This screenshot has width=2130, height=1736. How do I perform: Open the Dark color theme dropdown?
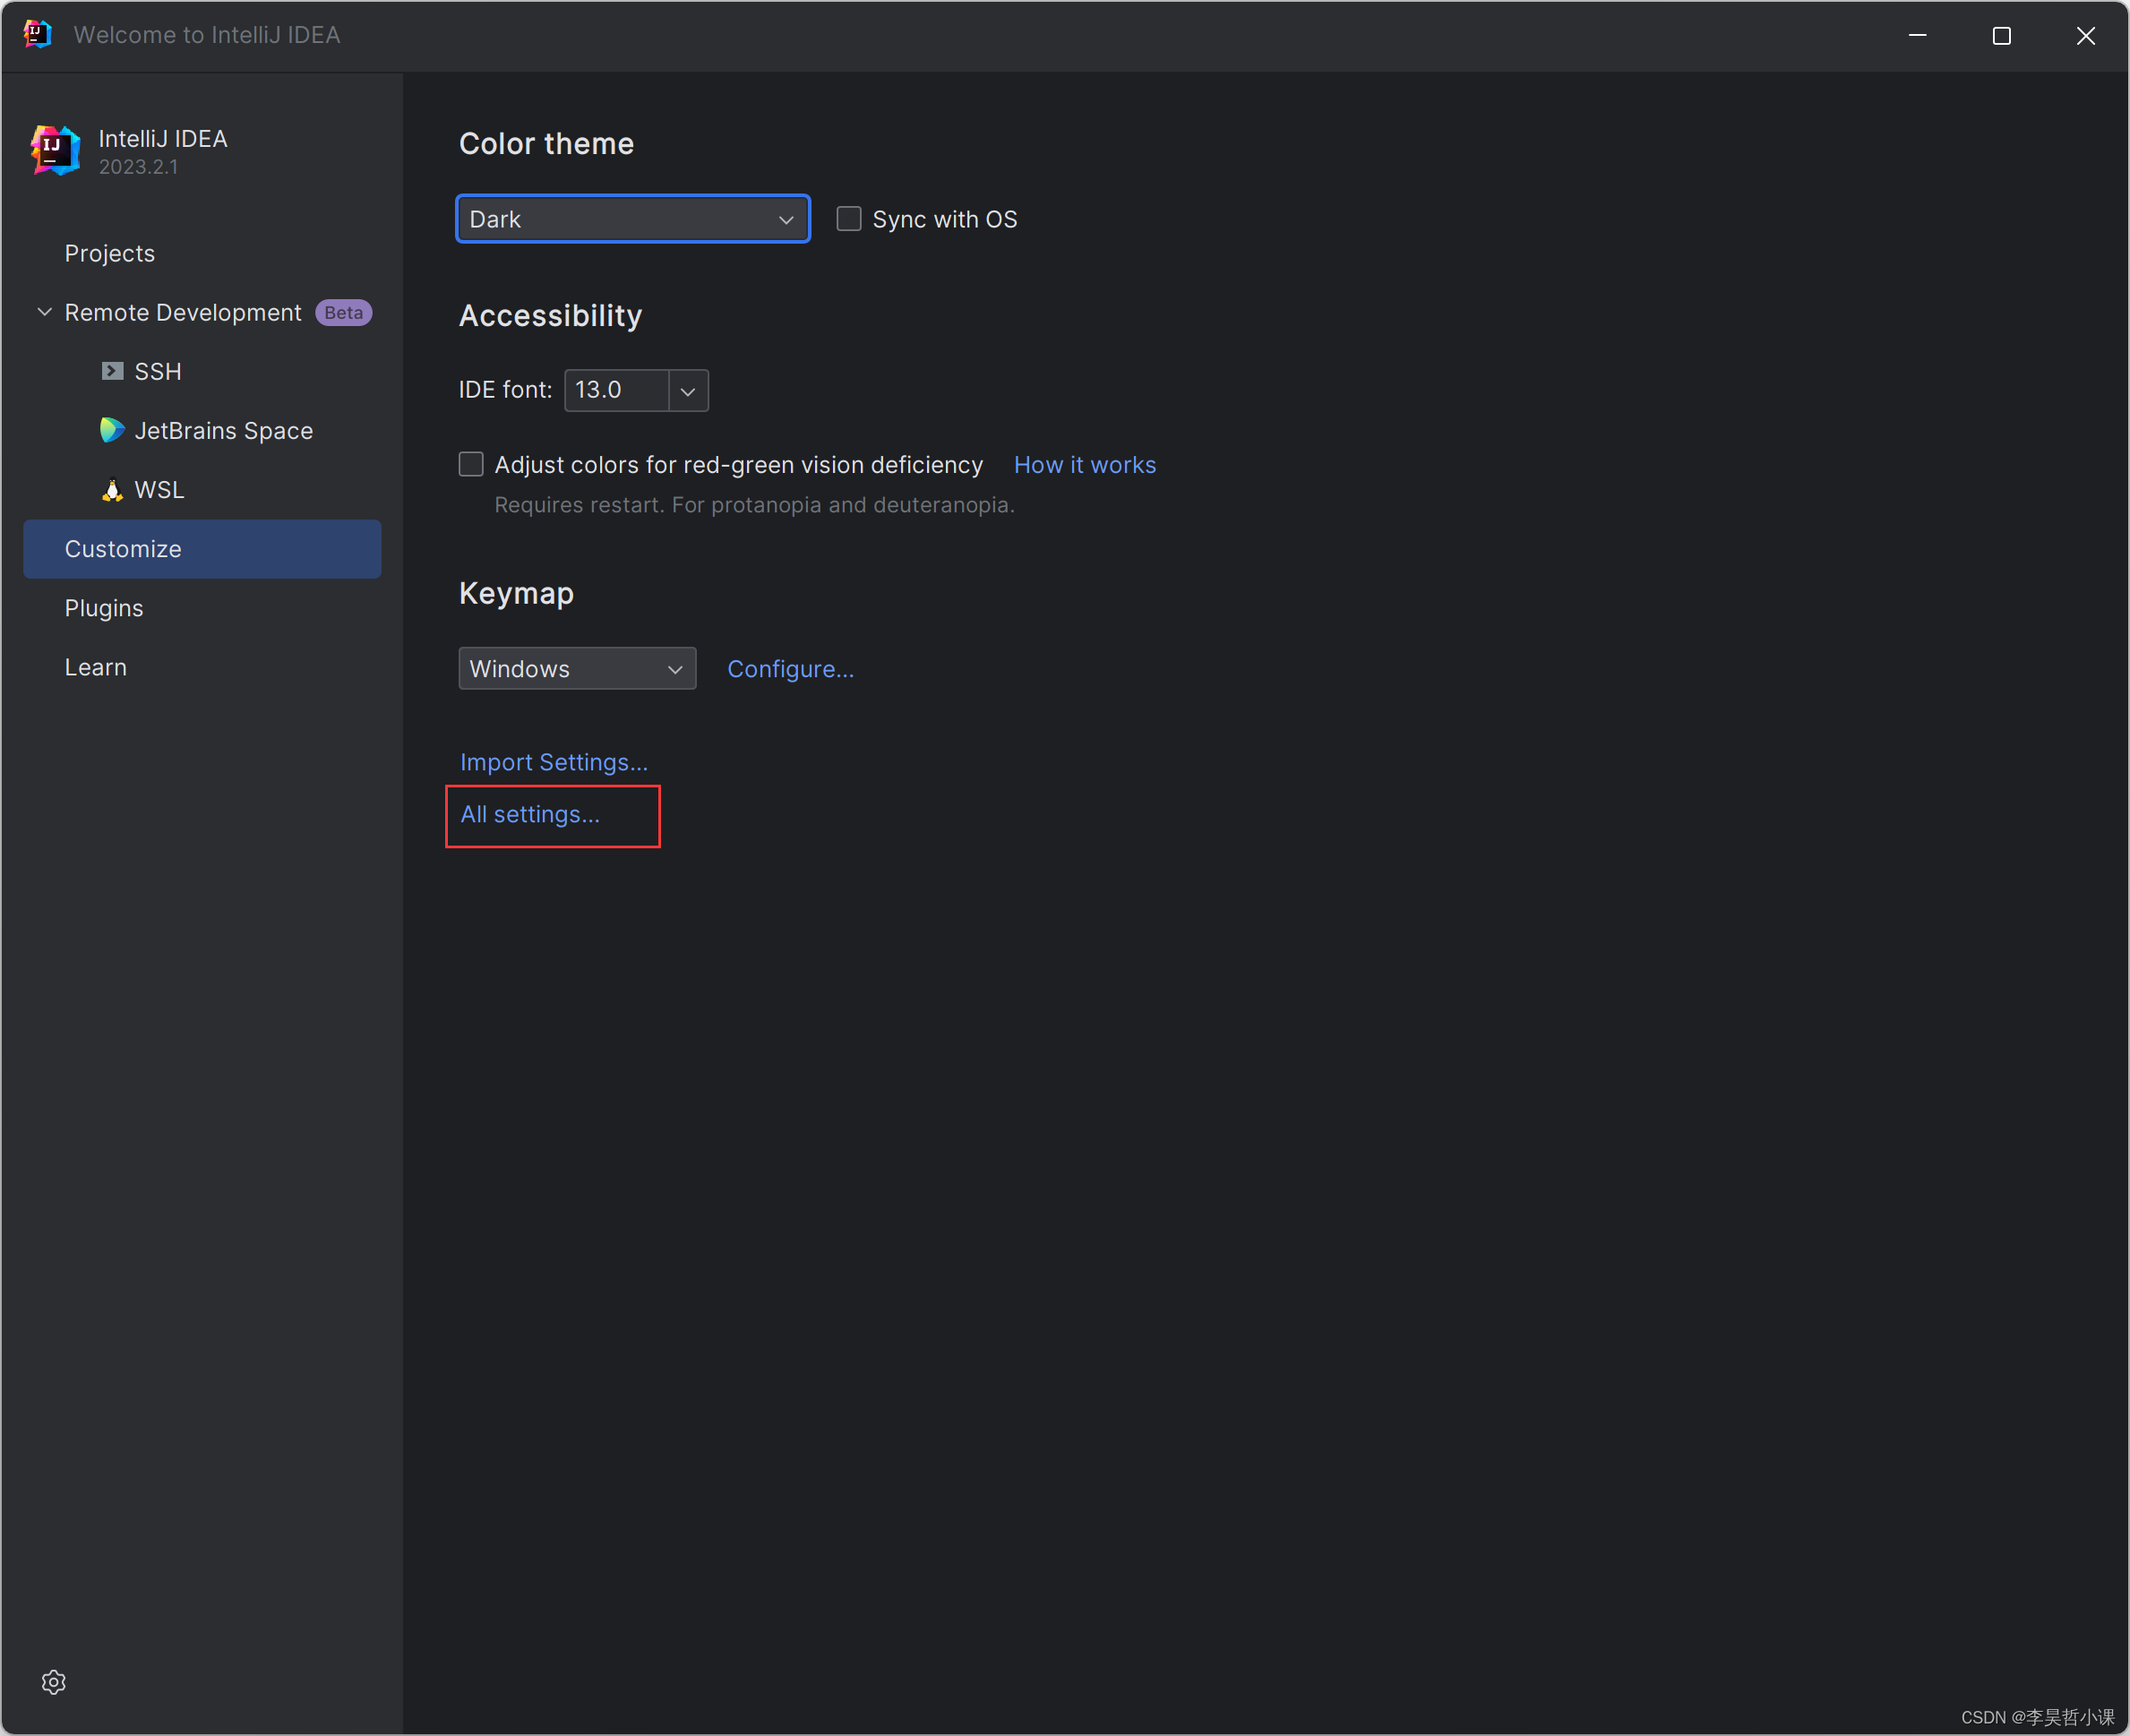(x=633, y=219)
